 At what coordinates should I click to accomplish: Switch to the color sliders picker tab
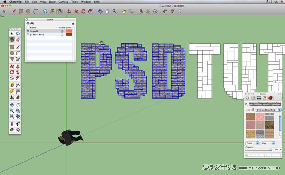click(x=253, y=98)
